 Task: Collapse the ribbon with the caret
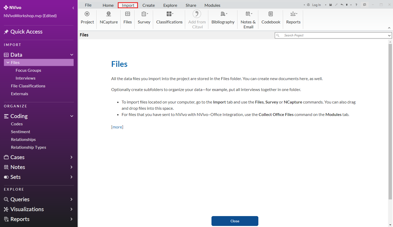[389, 28]
